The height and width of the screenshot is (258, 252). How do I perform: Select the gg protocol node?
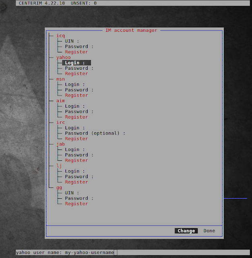(59, 187)
